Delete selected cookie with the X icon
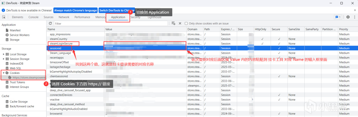Viewport: 358px width, 117px height. tap(180, 24)
